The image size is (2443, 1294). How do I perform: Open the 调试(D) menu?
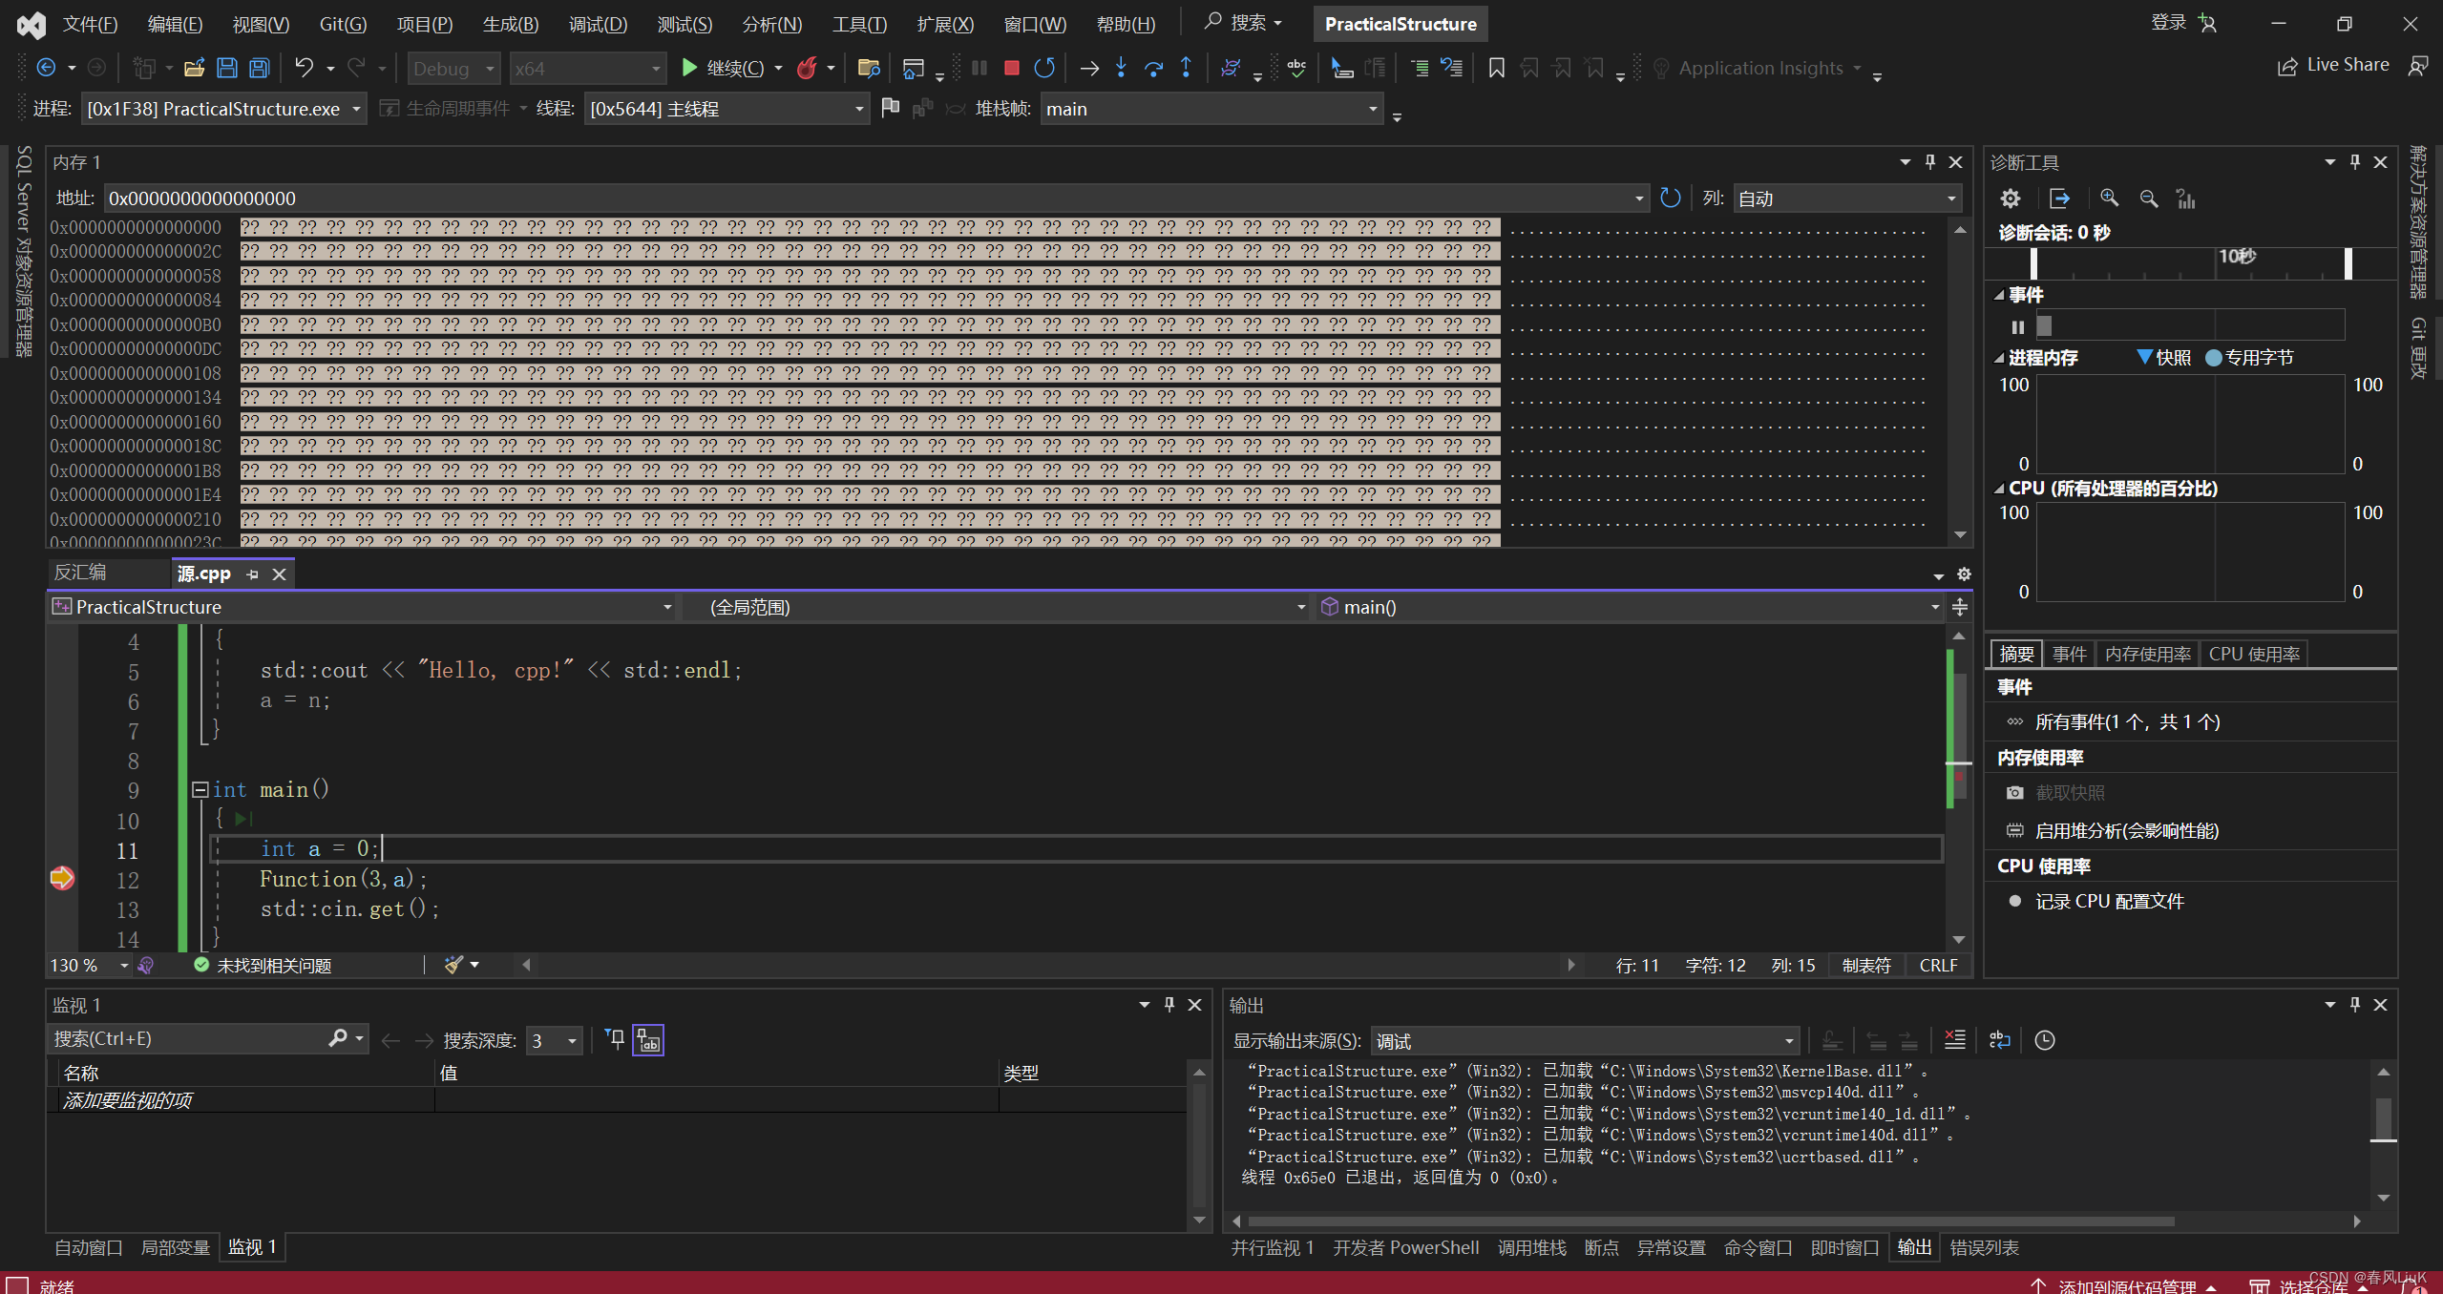[x=598, y=24]
